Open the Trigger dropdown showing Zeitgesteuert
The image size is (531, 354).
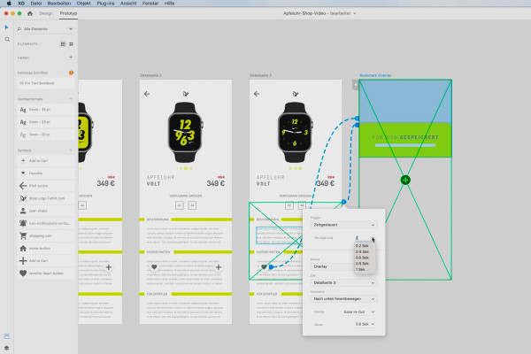pyautogui.click(x=343, y=225)
